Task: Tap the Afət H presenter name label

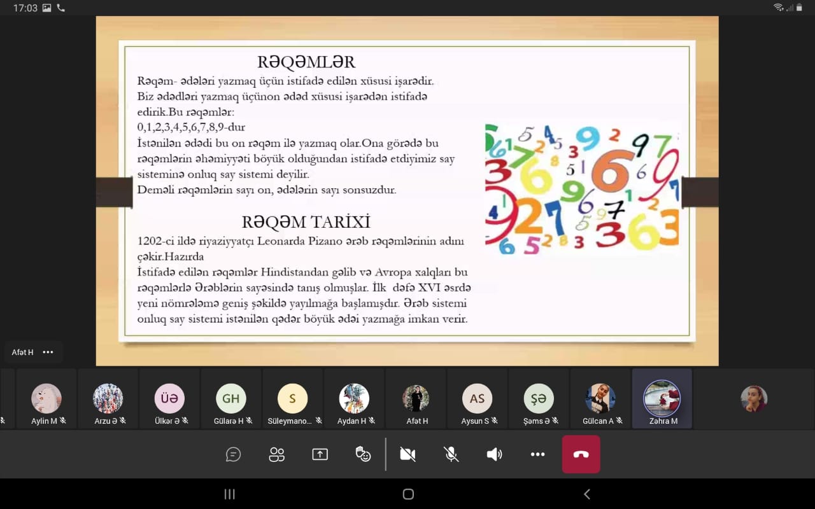Action: pos(22,352)
